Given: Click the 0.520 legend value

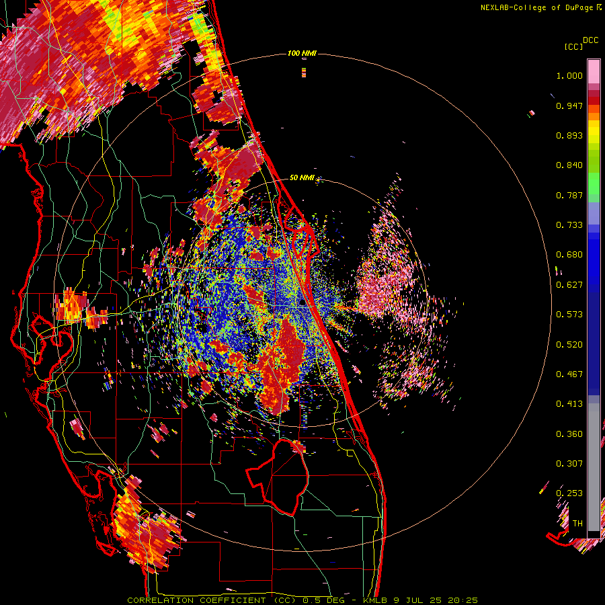Looking at the screenshot, I should pyautogui.click(x=569, y=345).
